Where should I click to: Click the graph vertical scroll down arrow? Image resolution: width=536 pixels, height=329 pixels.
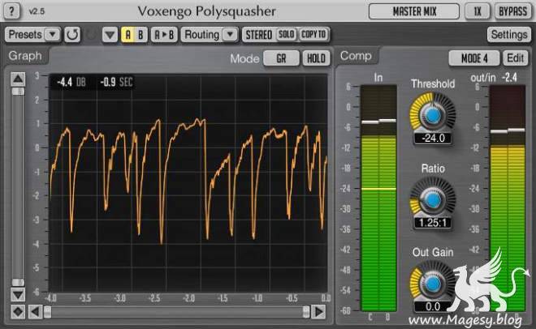click(x=18, y=295)
